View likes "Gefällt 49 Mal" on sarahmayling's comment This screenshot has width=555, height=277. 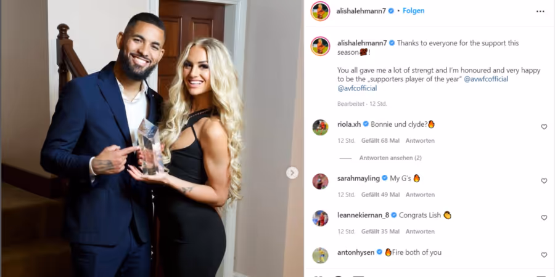coord(380,195)
